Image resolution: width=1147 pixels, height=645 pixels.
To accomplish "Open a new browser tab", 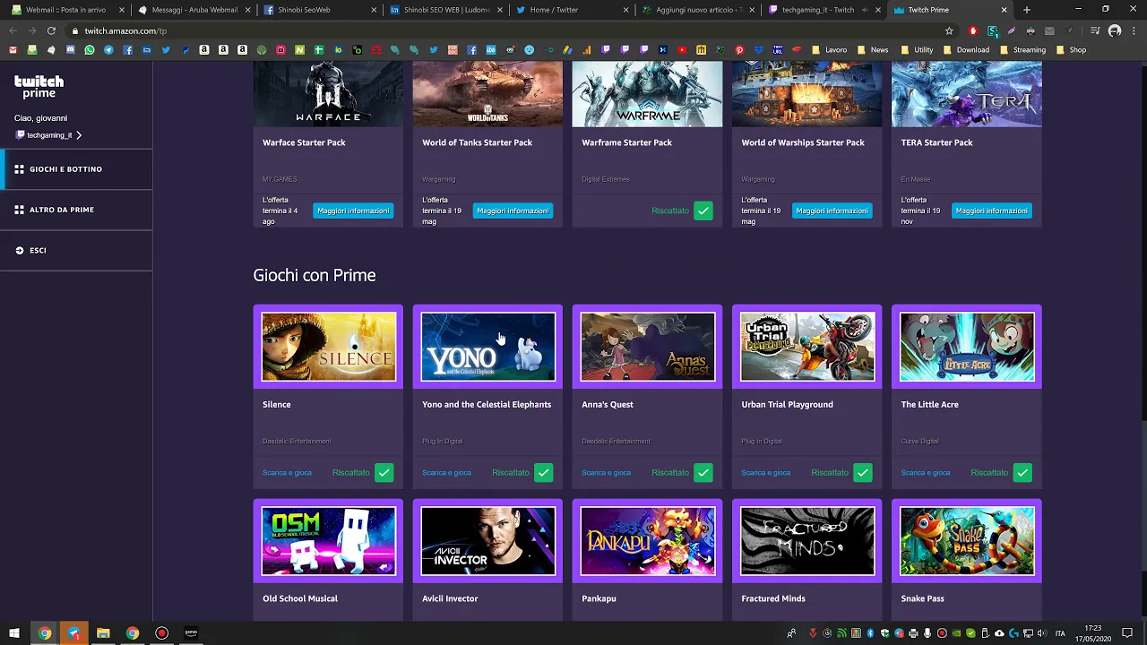I will pyautogui.click(x=1027, y=10).
